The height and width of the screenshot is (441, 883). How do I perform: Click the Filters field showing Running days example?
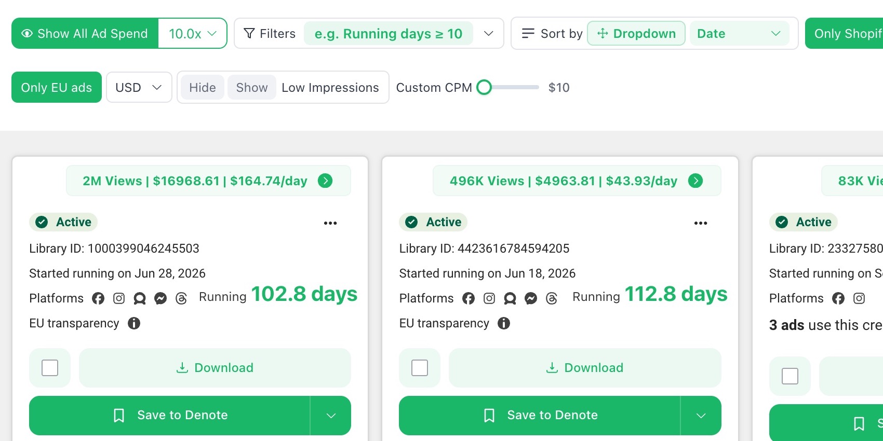(x=389, y=34)
